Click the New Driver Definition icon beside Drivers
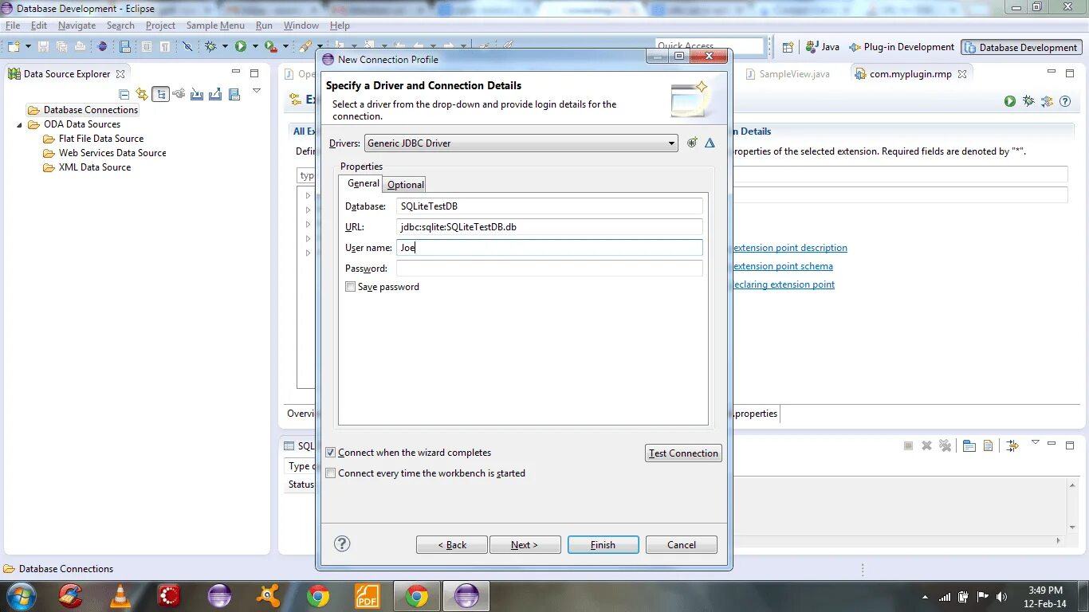 pos(692,143)
